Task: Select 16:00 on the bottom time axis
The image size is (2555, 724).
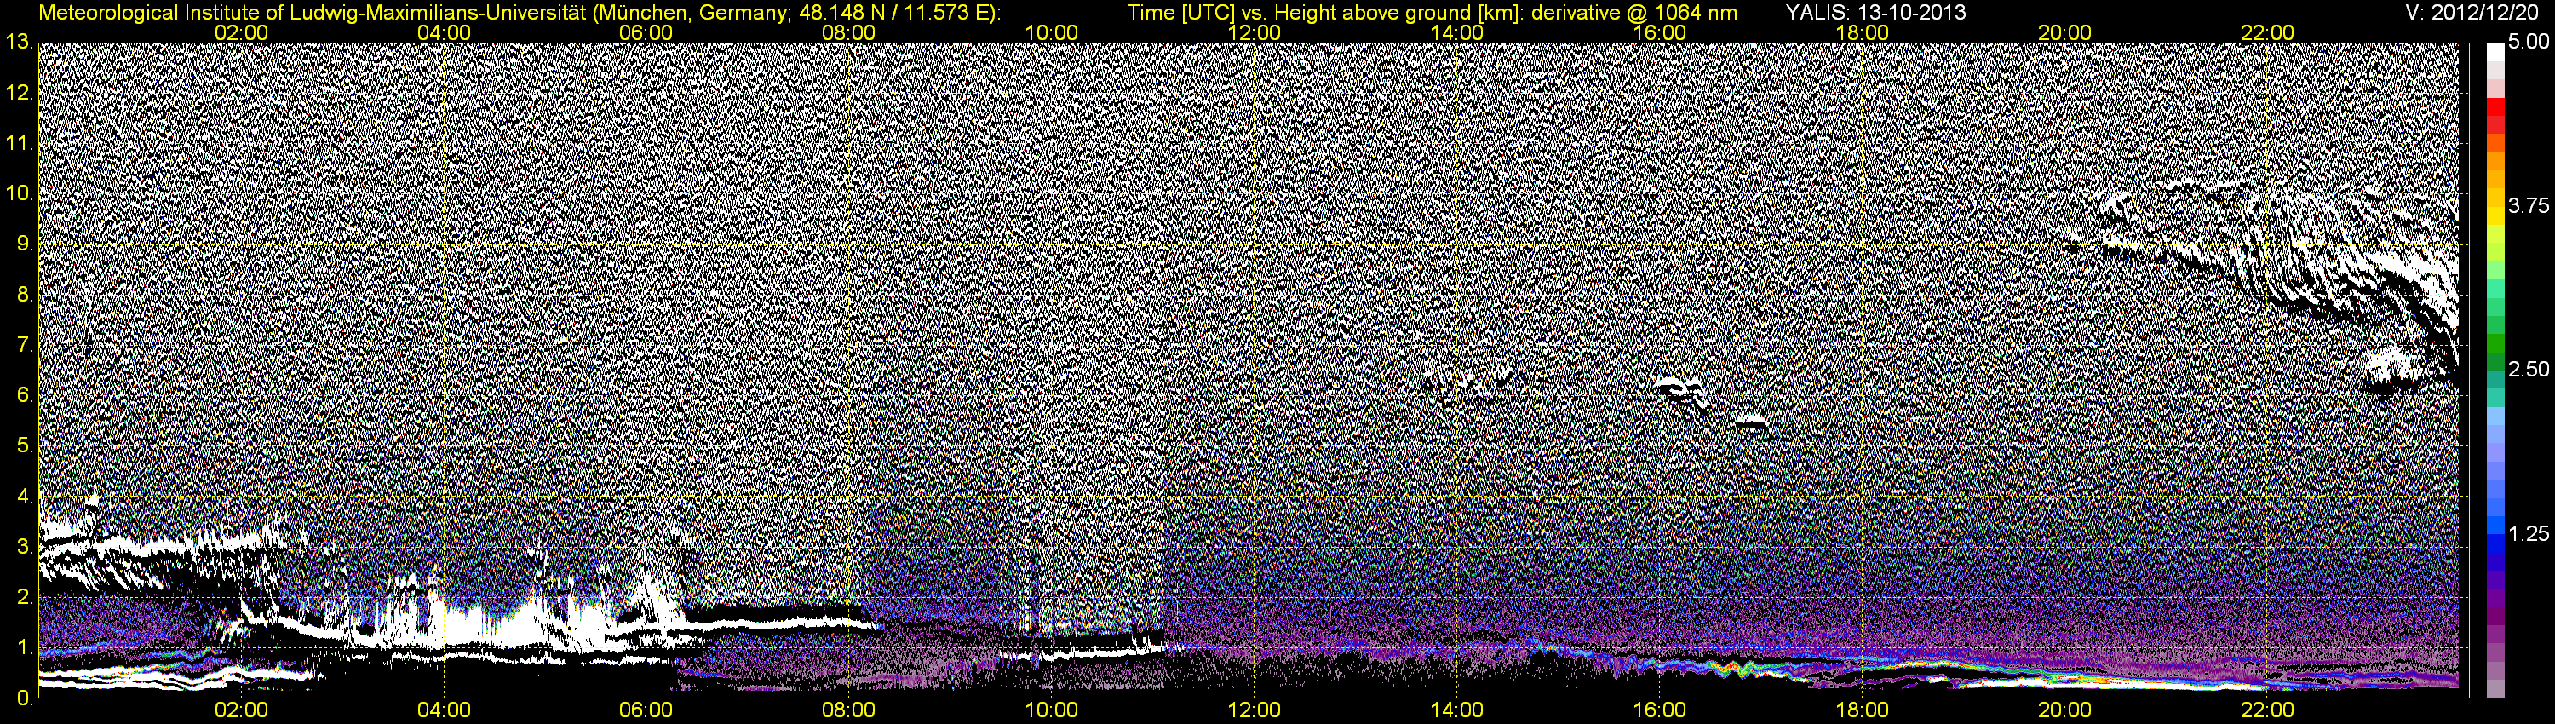Action: click(x=1659, y=710)
